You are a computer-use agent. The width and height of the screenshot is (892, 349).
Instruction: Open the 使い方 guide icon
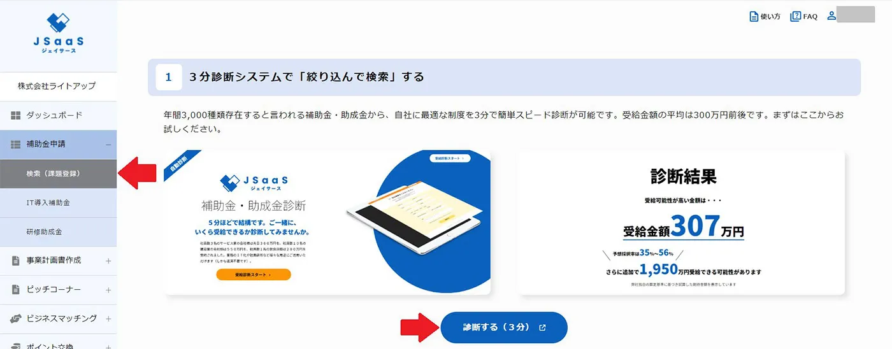point(754,17)
